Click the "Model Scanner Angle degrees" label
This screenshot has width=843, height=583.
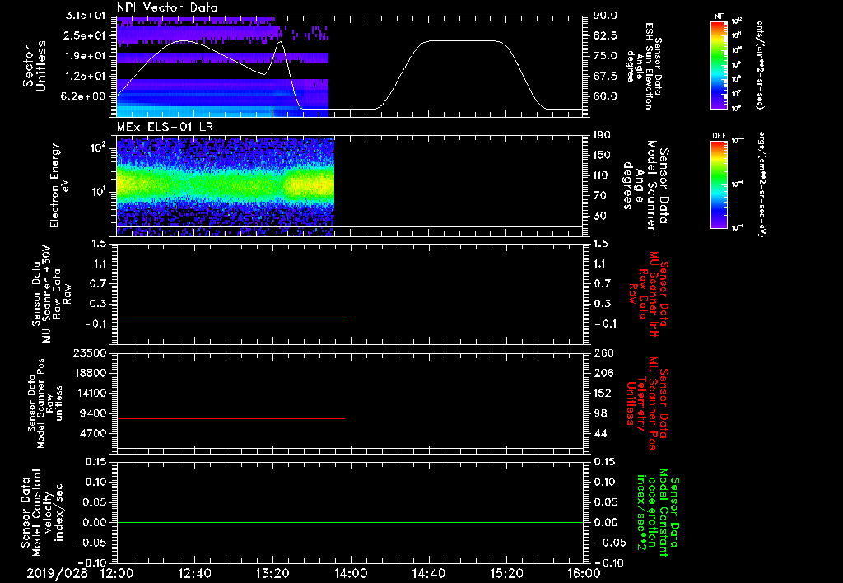click(645, 186)
